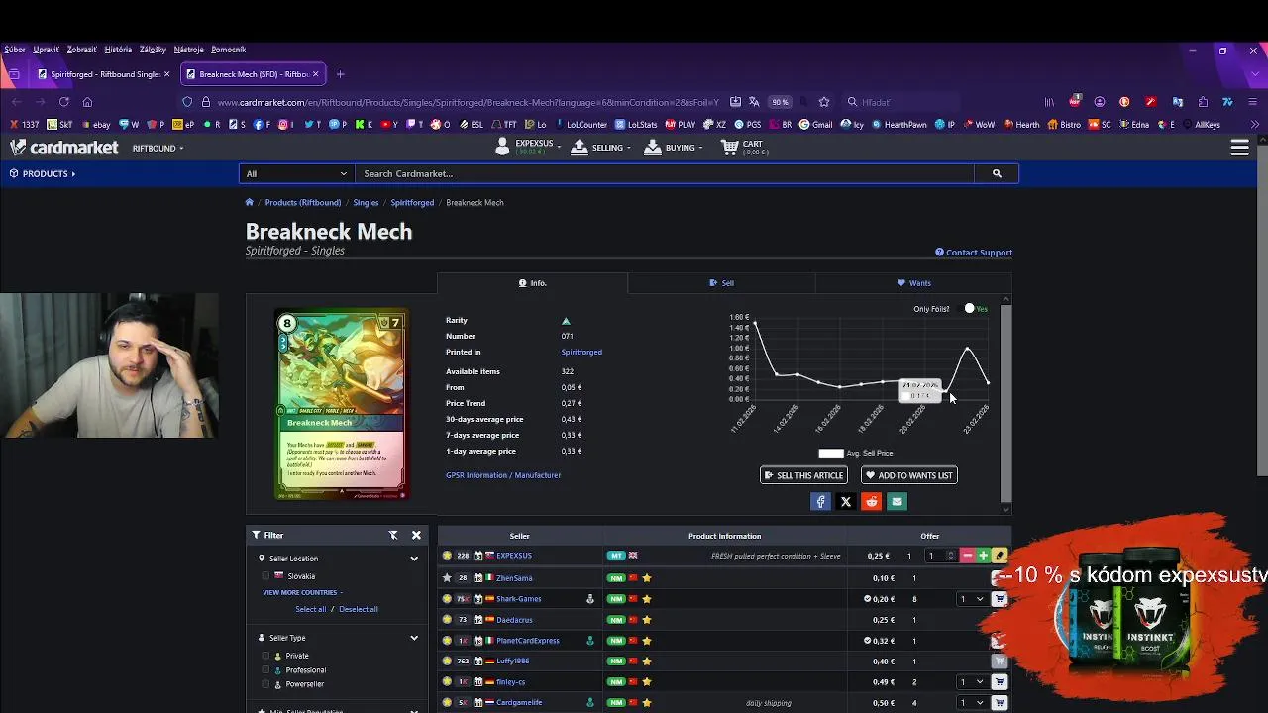
Task: Click Select all countries link
Action: coord(310,609)
